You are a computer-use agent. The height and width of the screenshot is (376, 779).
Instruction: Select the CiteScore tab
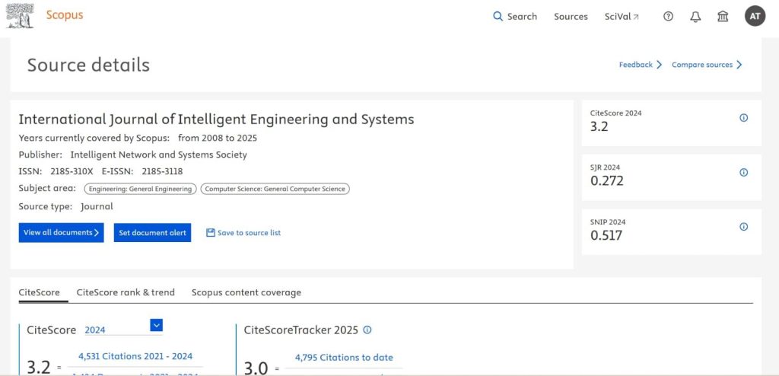40,292
